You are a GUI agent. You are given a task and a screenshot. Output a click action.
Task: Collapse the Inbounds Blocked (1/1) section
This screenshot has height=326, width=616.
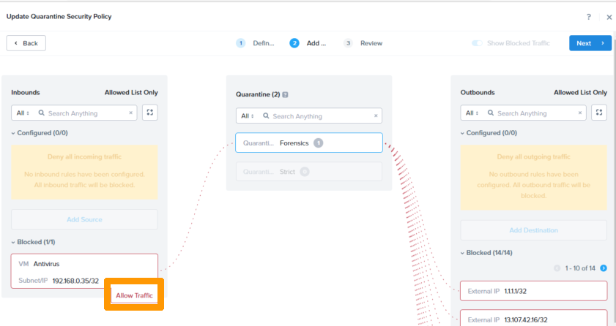coord(13,242)
